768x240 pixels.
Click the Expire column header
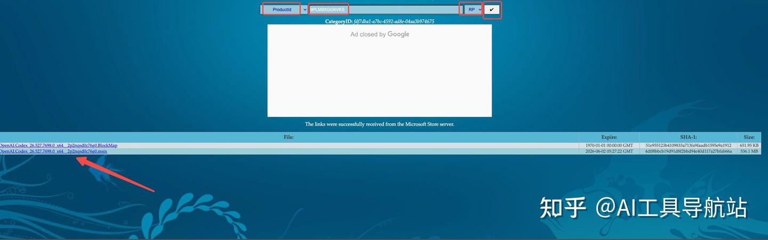click(x=609, y=137)
